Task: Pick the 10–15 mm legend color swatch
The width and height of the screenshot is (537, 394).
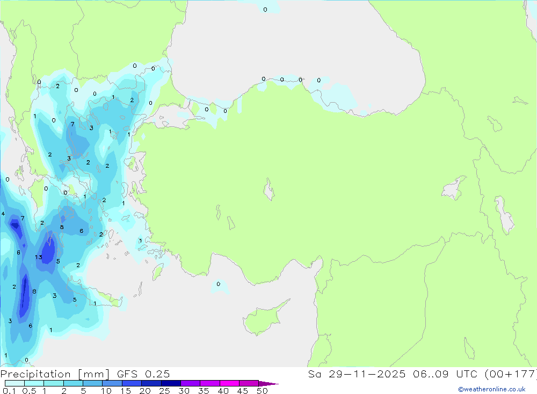Action: coord(112,383)
